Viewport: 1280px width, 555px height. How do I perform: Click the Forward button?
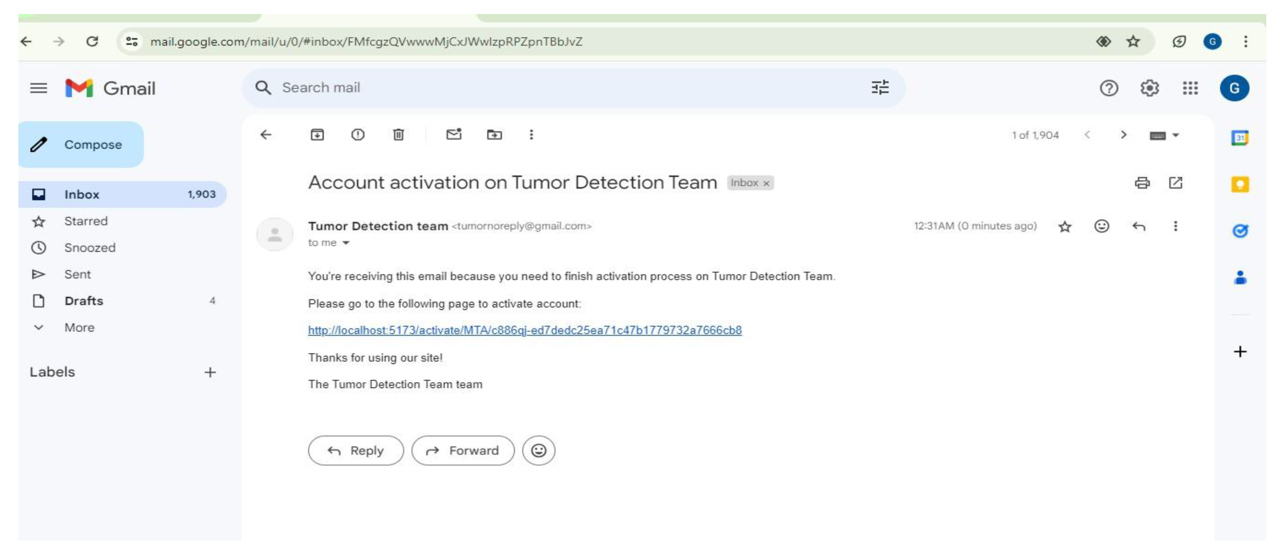(463, 451)
